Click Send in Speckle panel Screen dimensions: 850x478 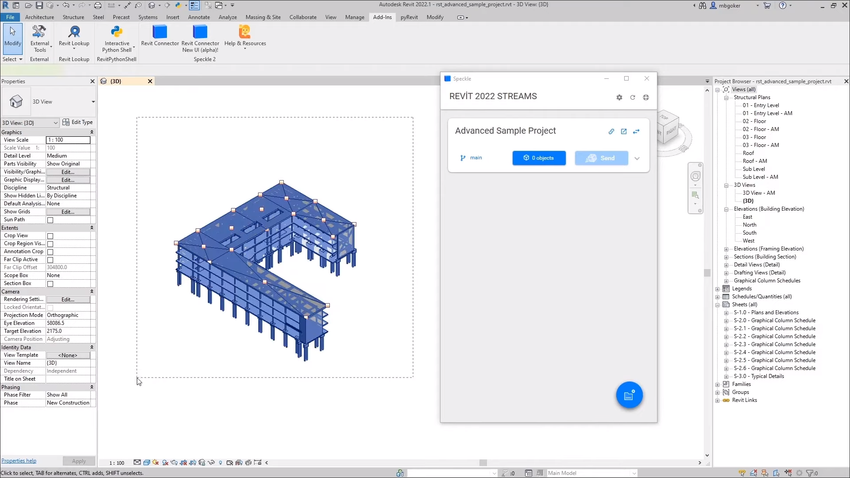pyautogui.click(x=601, y=158)
